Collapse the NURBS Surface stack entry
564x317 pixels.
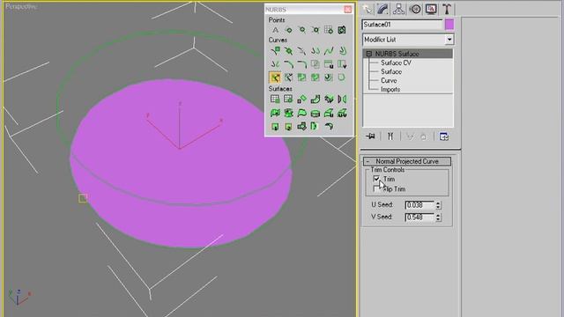tap(368, 54)
